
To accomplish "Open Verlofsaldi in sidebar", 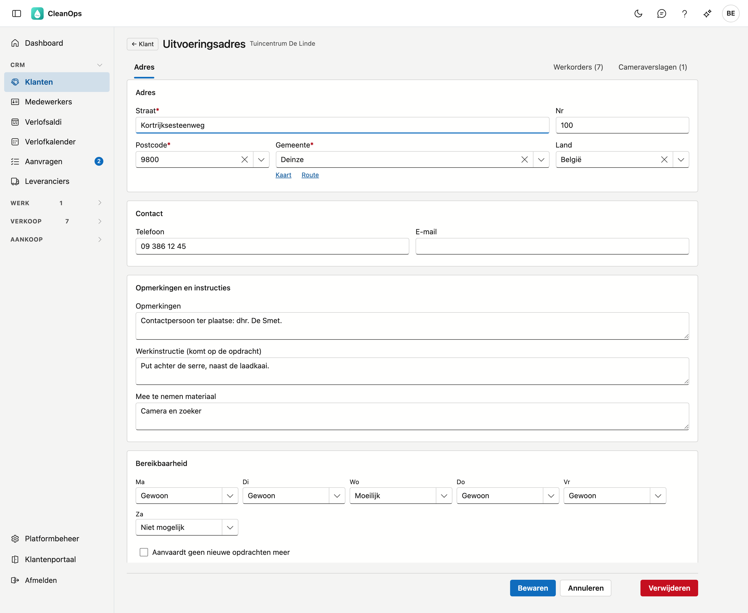I will coord(57,122).
